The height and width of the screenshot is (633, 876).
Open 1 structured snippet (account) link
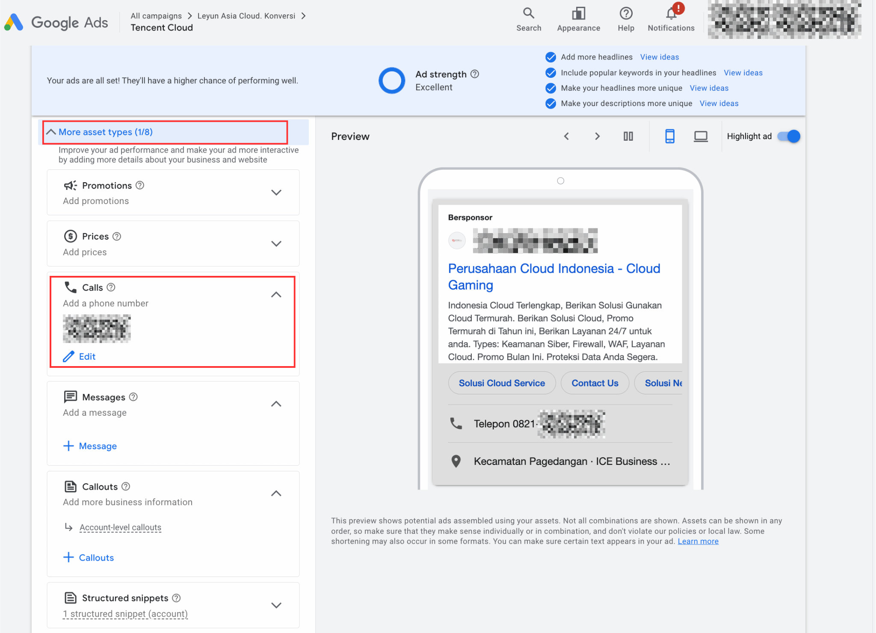tap(125, 614)
